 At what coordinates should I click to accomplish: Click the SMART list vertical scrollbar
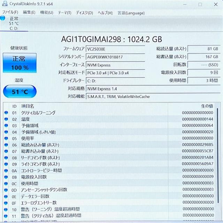point(218,156)
